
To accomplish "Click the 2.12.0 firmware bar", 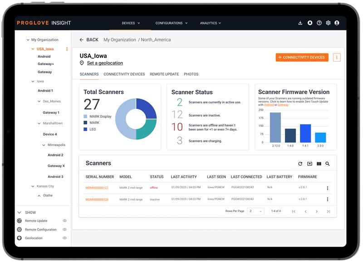I will pos(275,127).
